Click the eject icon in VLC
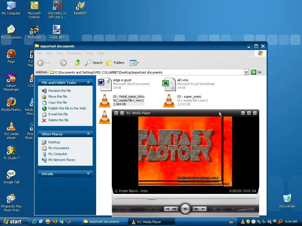Viewport: 302px width, 226px height. (x=222, y=209)
